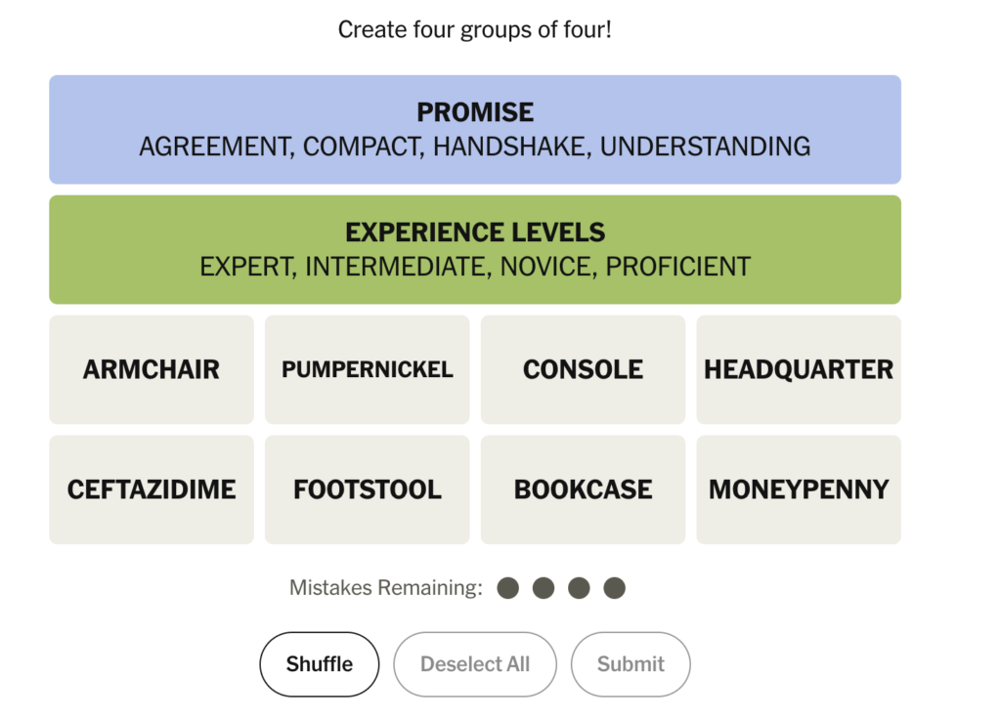The image size is (1001, 719).
Task: Click the third mistakes remaining dot
Action: click(579, 588)
